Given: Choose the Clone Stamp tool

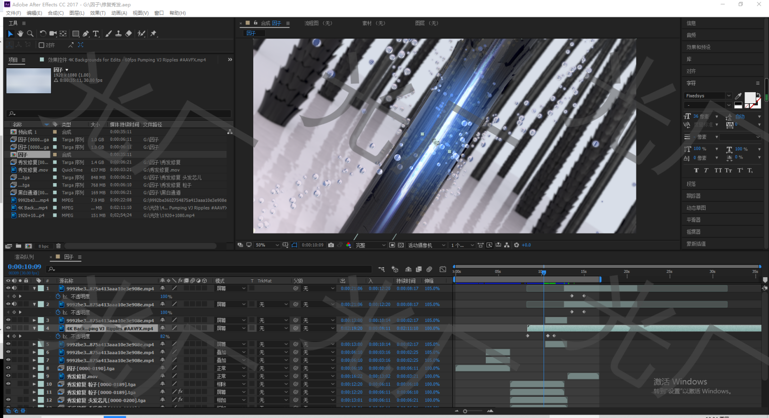Looking at the screenshot, I should (x=118, y=34).
